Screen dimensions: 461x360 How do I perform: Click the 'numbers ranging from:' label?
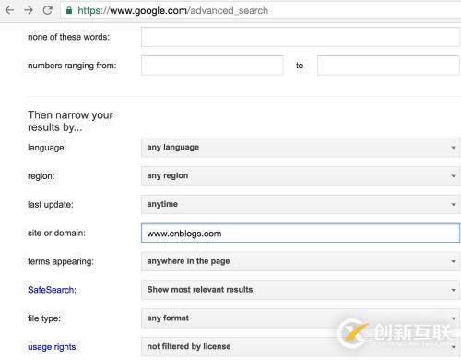pos(72,66)
